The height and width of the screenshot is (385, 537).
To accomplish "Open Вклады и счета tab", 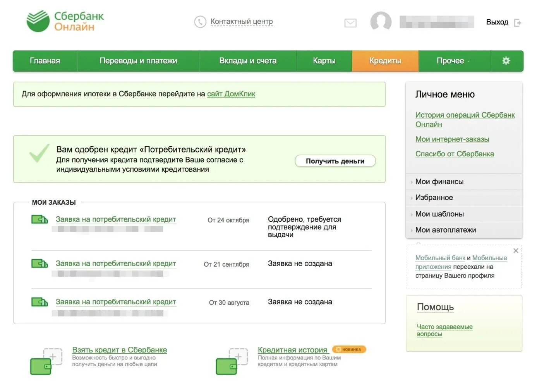I will click(x=248, y=61).
